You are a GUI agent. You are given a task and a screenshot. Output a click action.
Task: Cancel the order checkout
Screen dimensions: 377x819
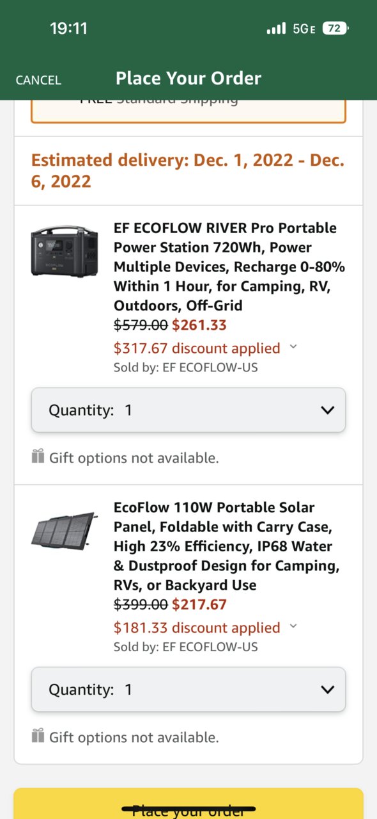(x=38, y=80)
